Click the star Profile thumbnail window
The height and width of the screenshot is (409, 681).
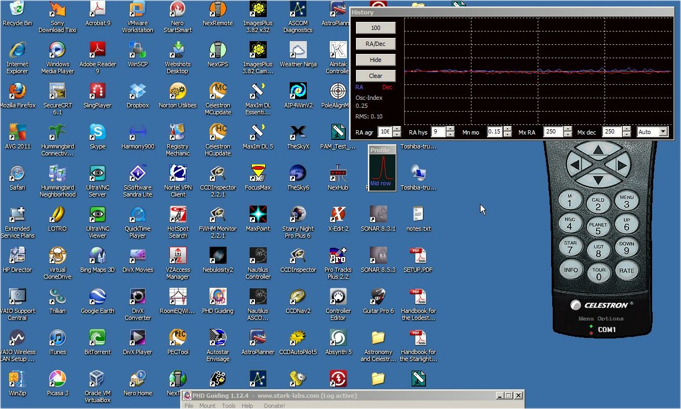[x=382, y=168]
